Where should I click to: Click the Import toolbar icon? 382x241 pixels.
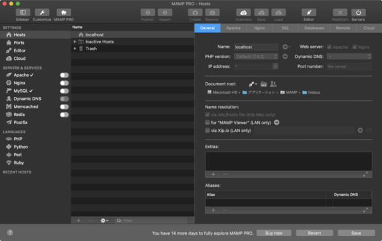point(165,13)
